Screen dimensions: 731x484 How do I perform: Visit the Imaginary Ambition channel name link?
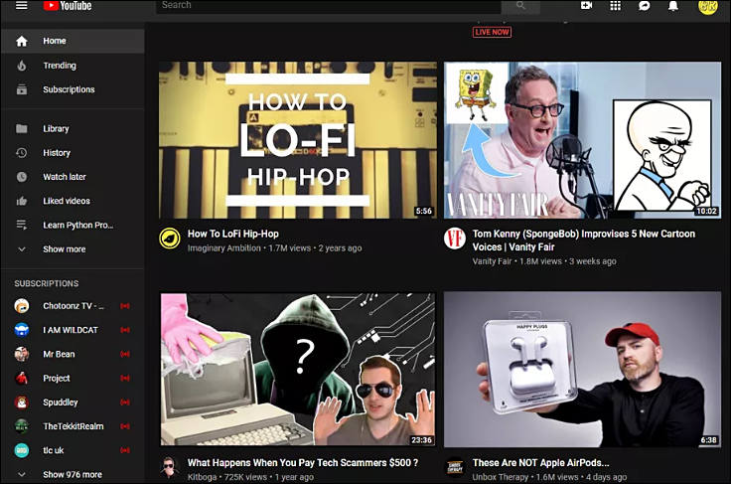pyautogui.click(x=224, y=248)
